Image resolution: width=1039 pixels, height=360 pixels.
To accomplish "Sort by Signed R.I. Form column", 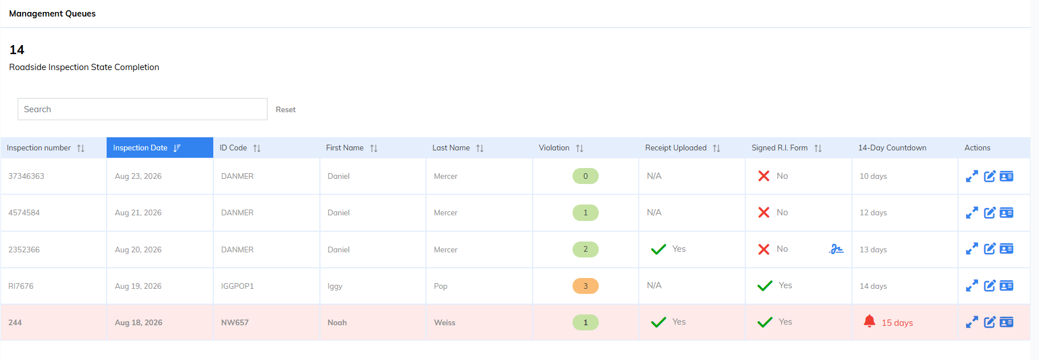I will point(818,148).
